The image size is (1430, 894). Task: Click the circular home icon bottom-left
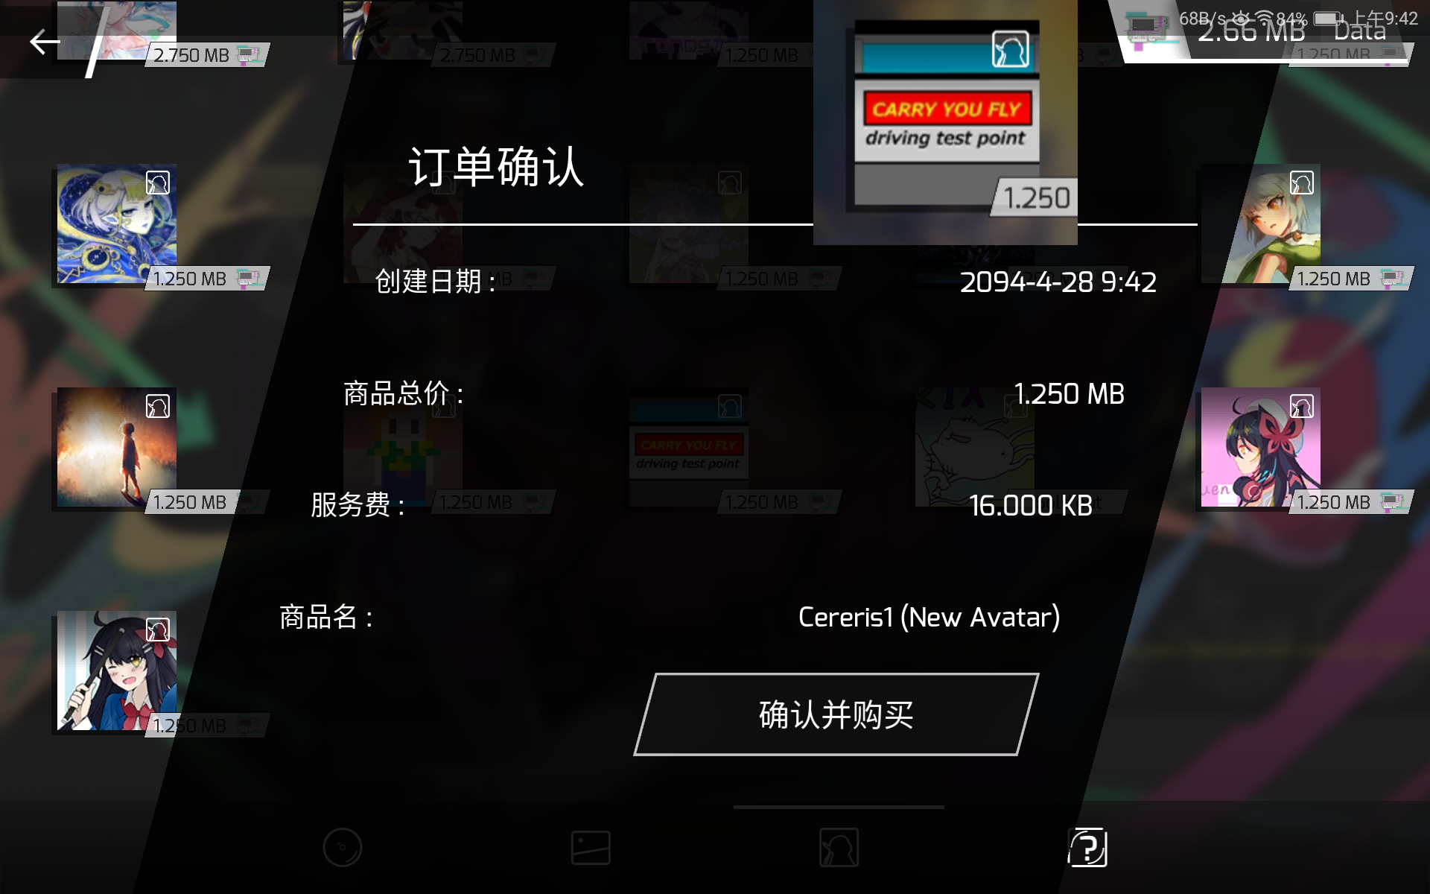tap(343, 846)
